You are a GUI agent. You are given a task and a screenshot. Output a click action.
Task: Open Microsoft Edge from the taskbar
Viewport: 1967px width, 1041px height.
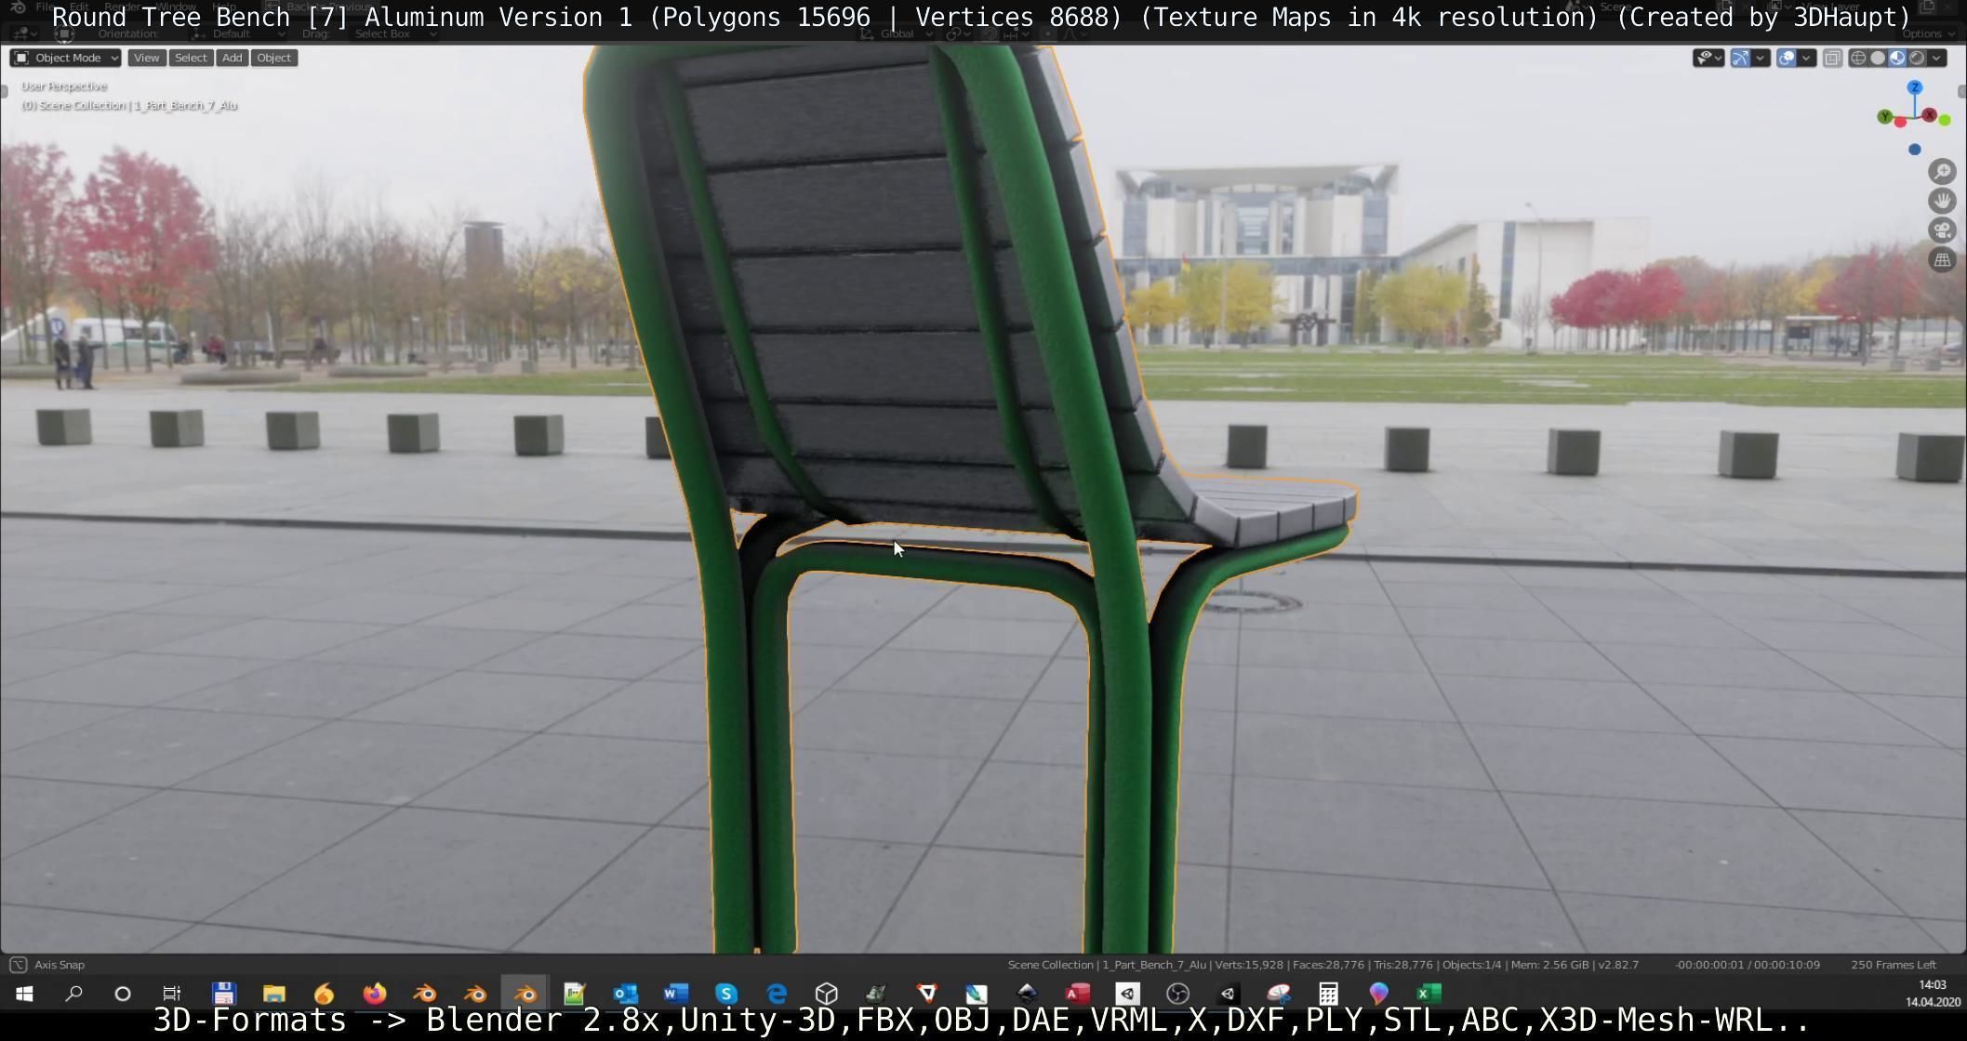pyautogui.click(x=776, y=994)
